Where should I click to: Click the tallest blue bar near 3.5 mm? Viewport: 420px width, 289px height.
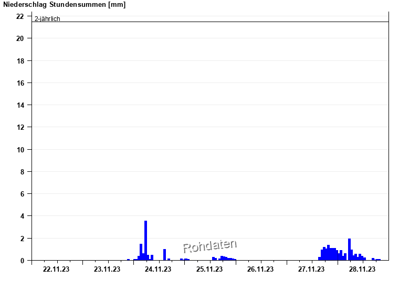coord(145,240)
